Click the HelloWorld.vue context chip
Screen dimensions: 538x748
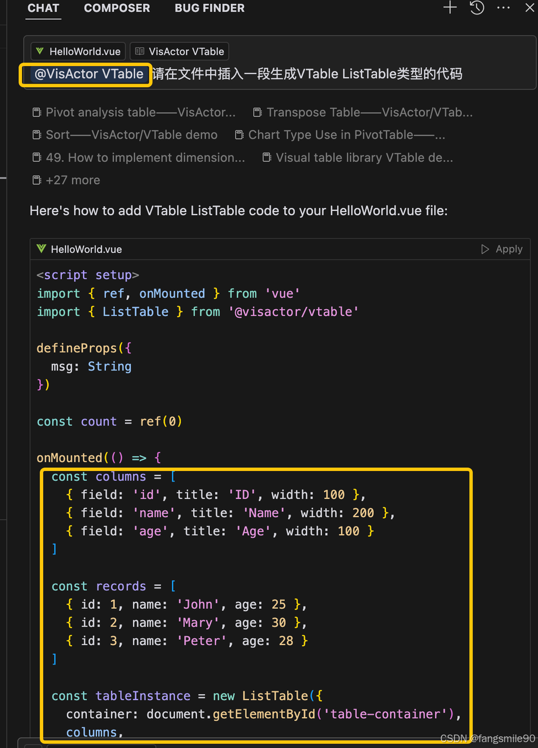point(78,51)
